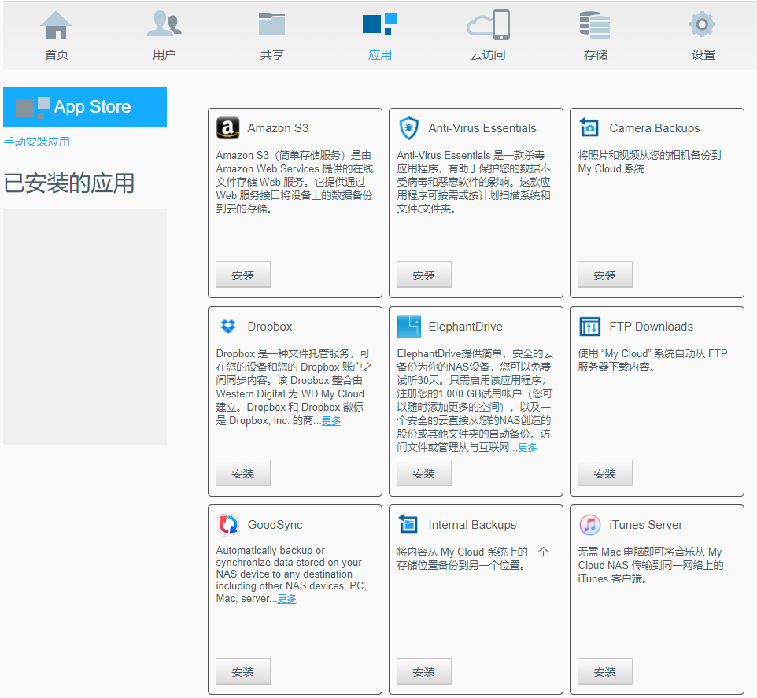Install the Internal Backups app

[424, 671]
